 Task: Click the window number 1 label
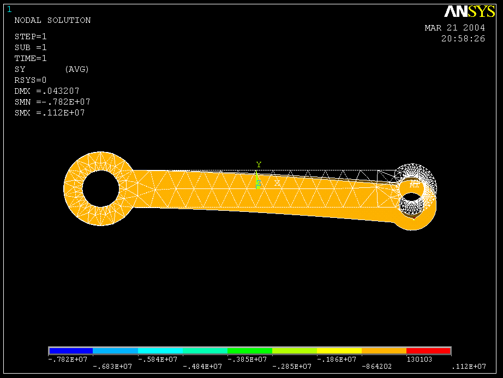(x=9, y=10)
